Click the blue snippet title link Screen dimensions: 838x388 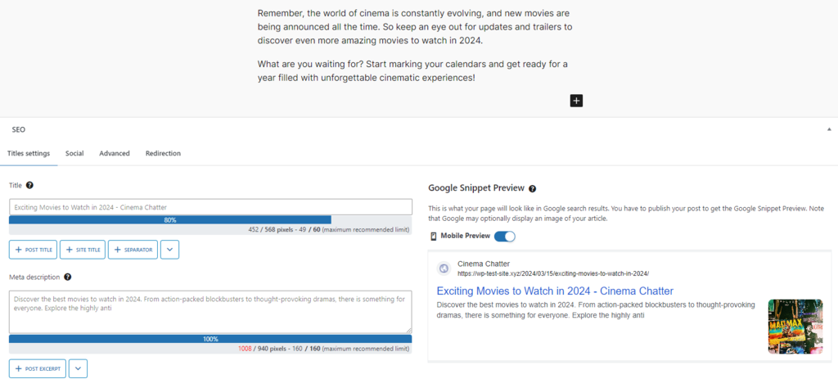[555, 291]
